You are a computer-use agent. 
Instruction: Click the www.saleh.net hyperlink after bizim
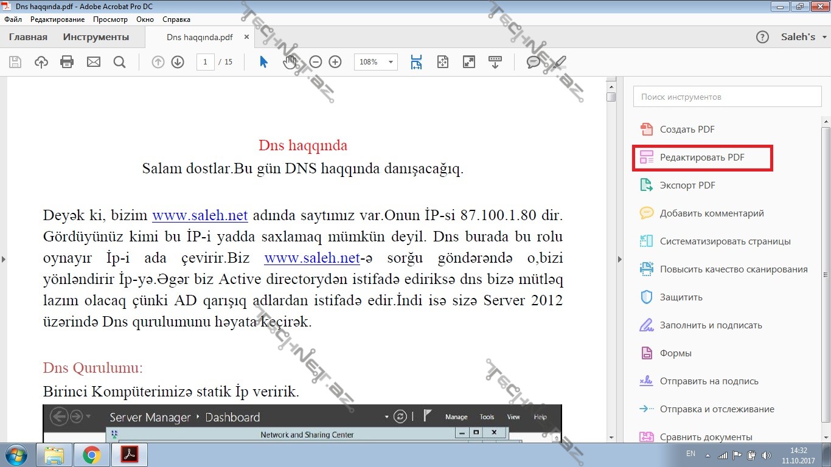tap(200, 216)
